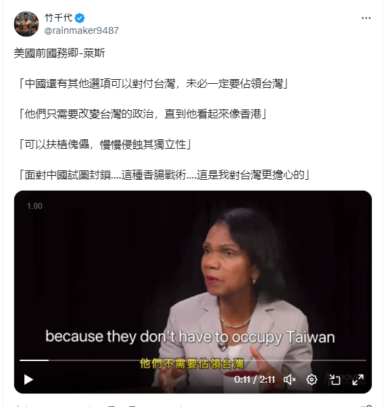Play the video with the play button
Viewport: 390px width, 407px height.
point(28,380)
